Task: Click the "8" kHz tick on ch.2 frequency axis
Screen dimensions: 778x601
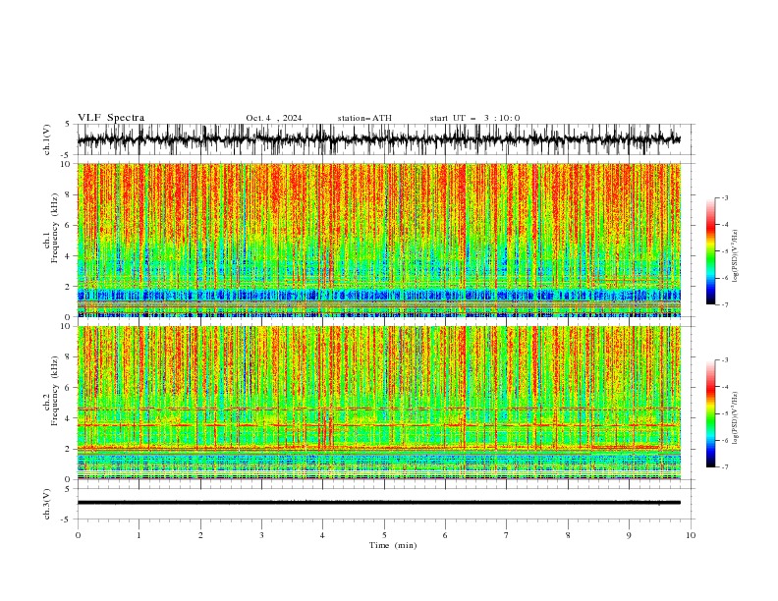Action: (68, 357)
